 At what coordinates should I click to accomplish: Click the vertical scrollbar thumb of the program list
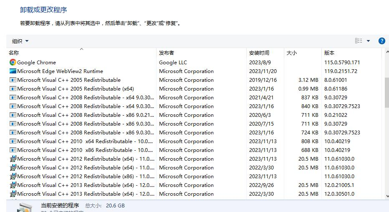click(387, 93)
